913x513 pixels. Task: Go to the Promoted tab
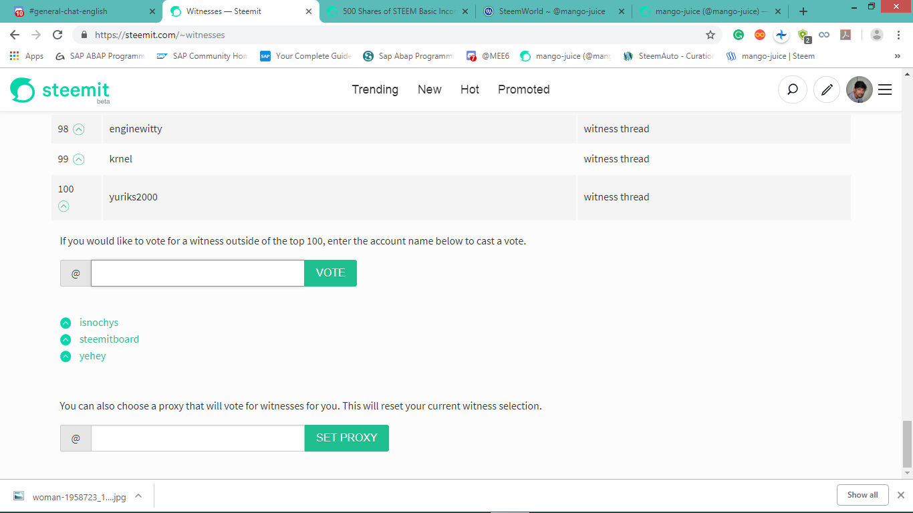[x=524, y=90]
